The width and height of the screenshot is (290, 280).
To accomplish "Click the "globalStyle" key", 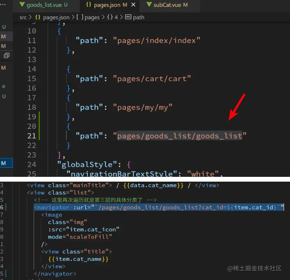I will click(87, 164).
